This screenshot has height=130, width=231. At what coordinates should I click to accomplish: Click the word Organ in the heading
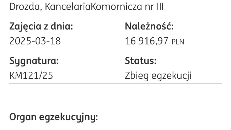click(x=23, y=118)
